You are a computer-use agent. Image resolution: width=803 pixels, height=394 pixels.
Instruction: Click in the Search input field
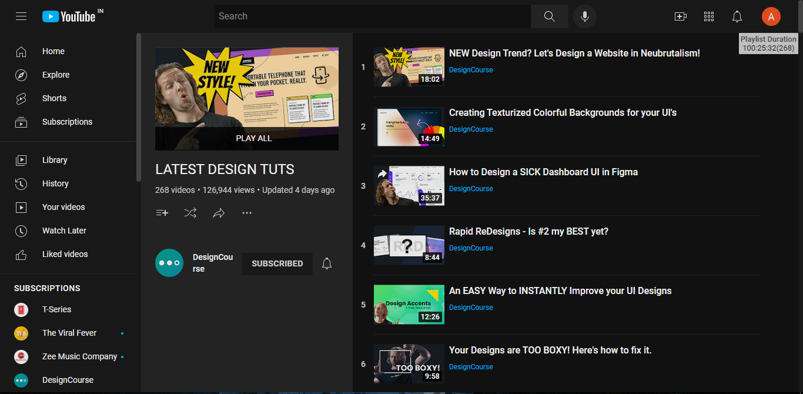[373, 16]
